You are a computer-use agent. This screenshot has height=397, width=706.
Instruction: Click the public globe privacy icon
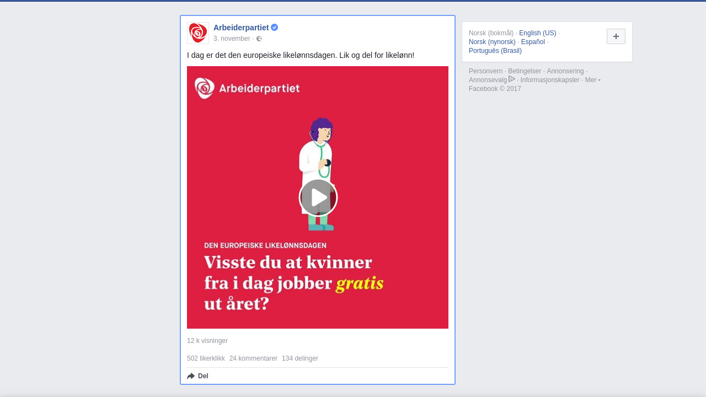(x=259, y=39)
